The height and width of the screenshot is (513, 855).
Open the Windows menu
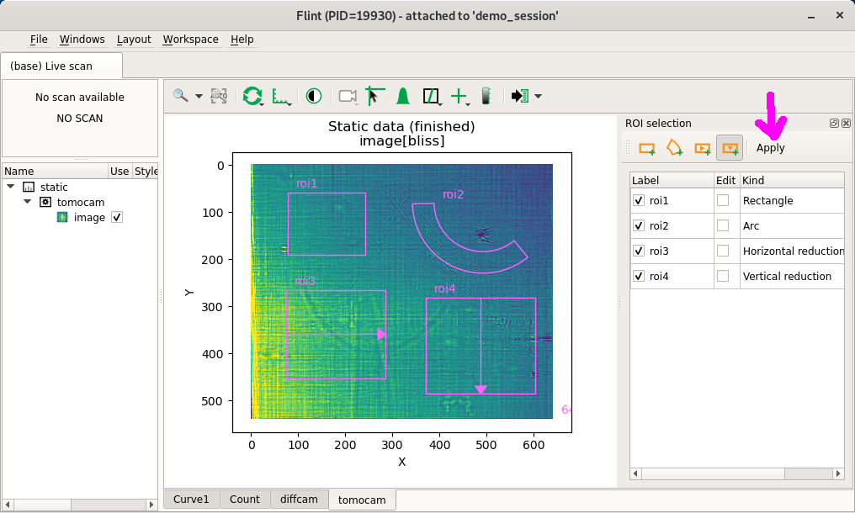coord(82,40)
